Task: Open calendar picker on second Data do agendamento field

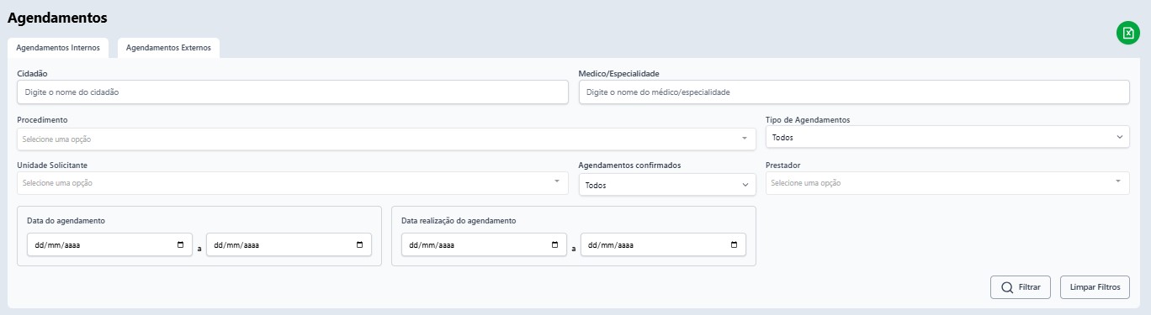Action: pos(359,245)
